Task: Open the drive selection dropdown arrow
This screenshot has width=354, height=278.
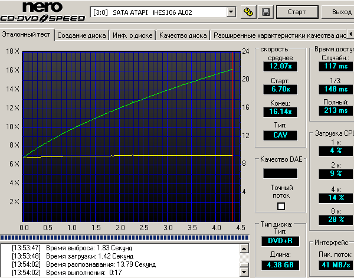Action: [231, 12]
